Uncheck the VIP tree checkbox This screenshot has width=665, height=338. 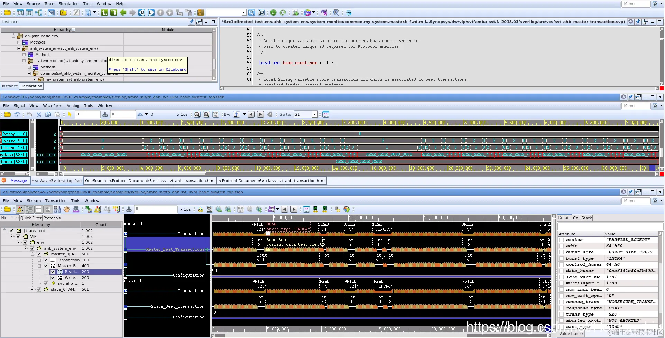[18, 236]
